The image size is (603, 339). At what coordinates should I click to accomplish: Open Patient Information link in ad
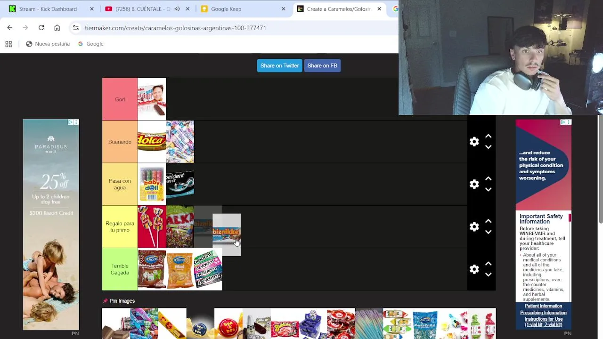(x=543, y=306)
